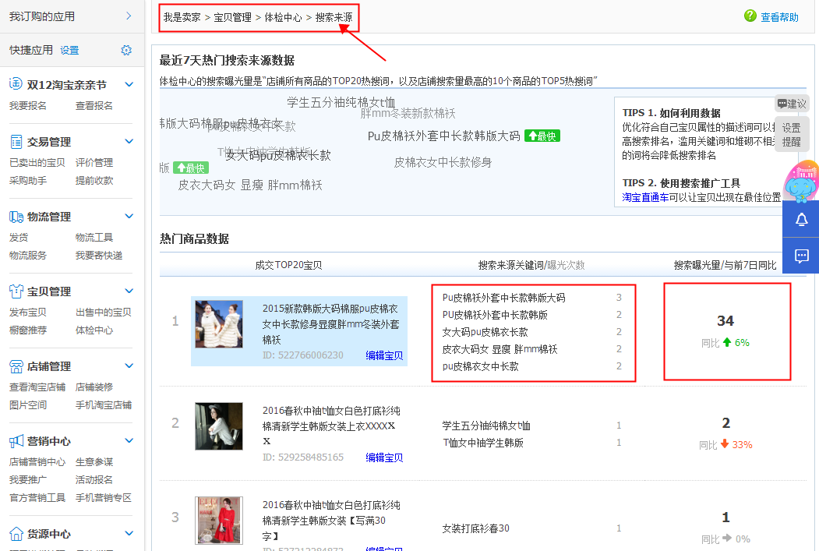Image resolution: width=819 pixels, height=551 pixels.
Task: Click keyword 学生五分袖纯棉女t恤 in word cloud
Action: (341, 102)
